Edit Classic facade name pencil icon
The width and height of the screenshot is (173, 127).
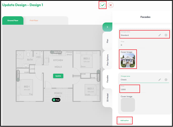click(160, 80)
